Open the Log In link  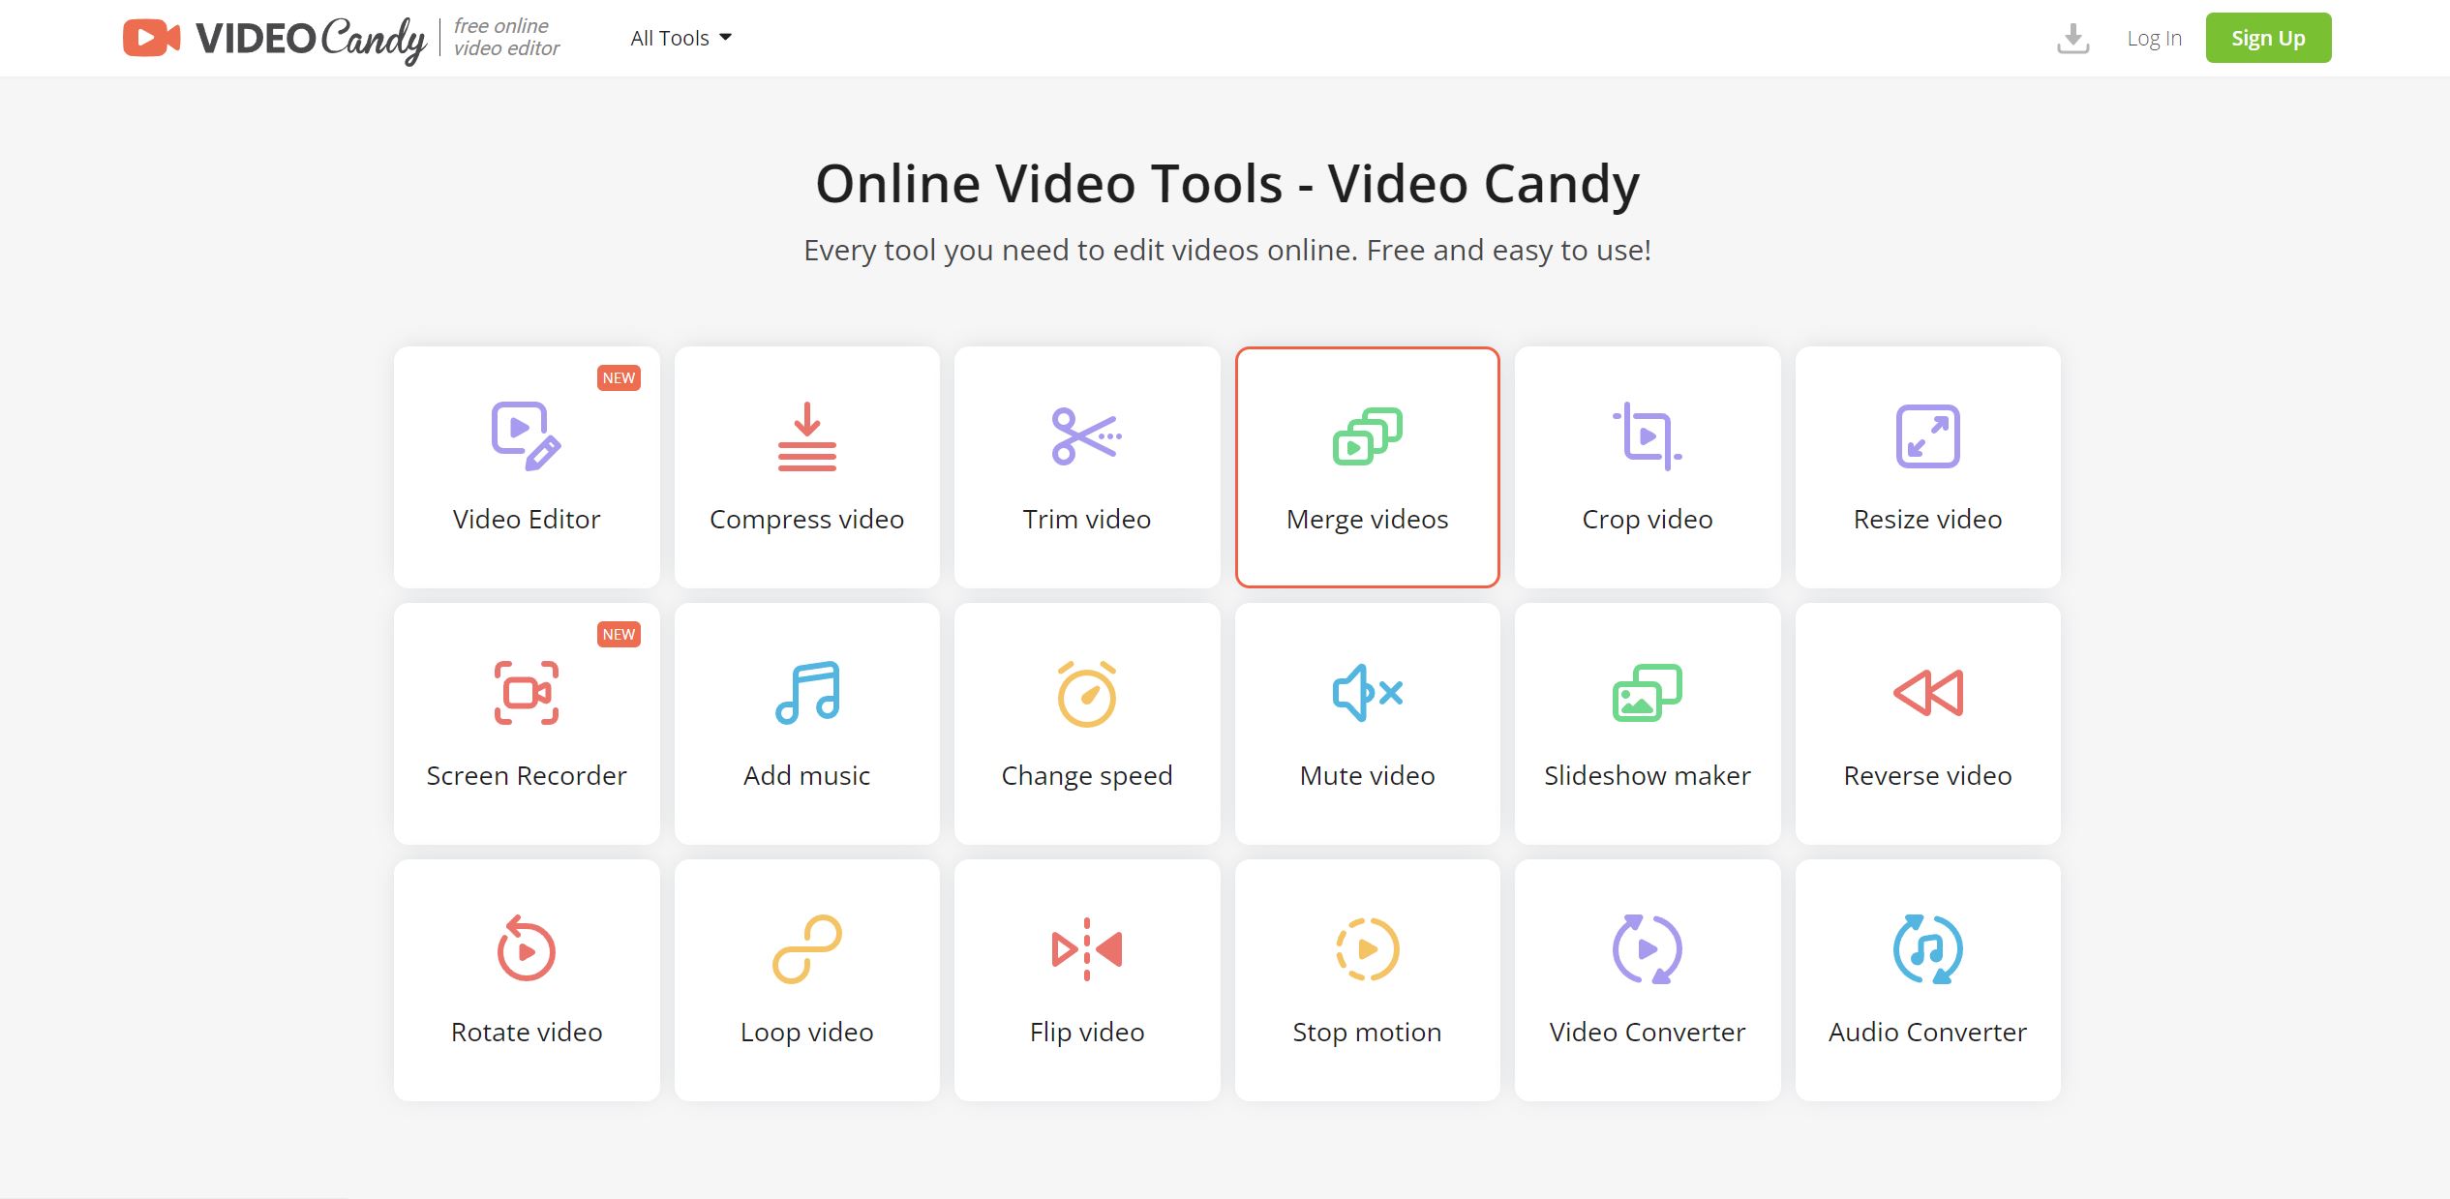[x=2154, y=38]
